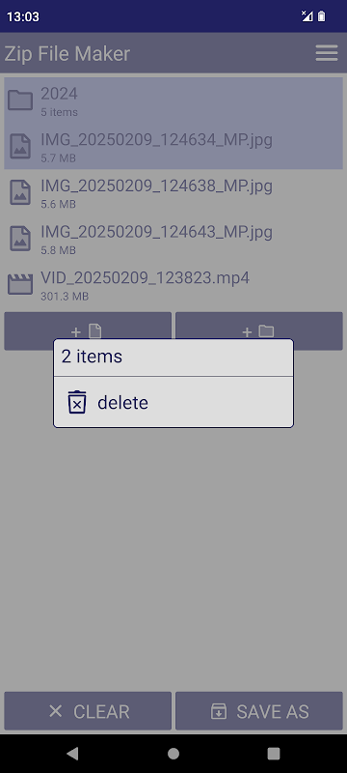347x773 pixels.
Task: Click image icon of IMG_20250209_124634_MP.jpg
Action: click(x=20, y=147)
